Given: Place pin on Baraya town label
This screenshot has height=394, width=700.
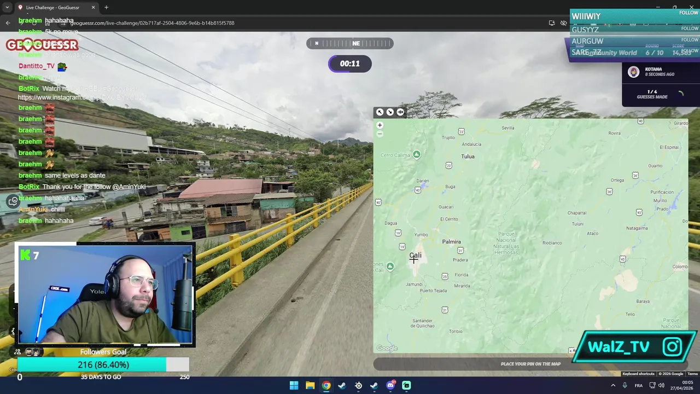Looking at the screenshot, I should tap(643, 301).
